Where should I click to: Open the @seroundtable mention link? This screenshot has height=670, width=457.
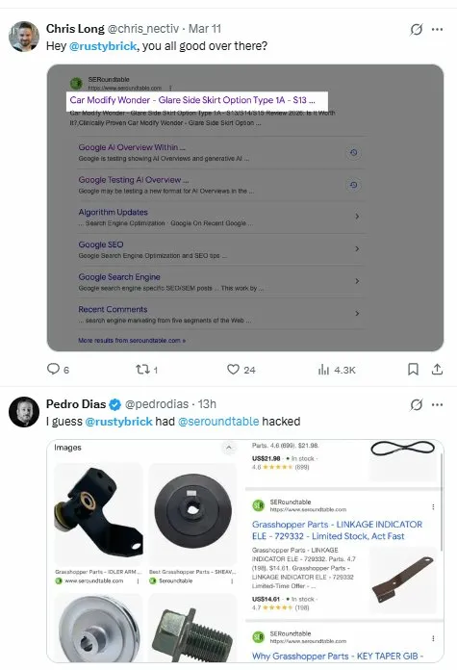218,422
